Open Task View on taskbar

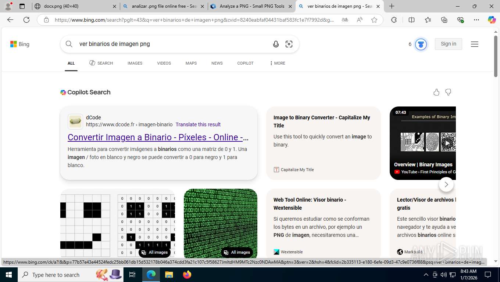132,275
